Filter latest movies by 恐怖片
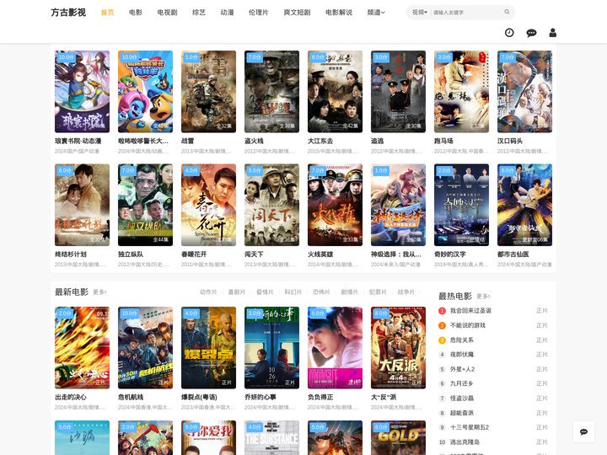This screenshot has width=607, height=455. (x=321, y=292)
